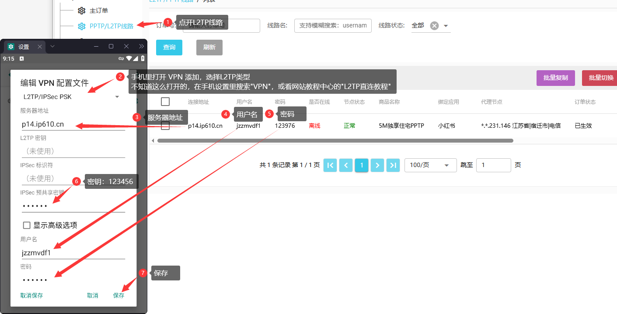Tick the checkbox for row p14.ip610.cn
This screenshot has height=314, width=617.
165,126
